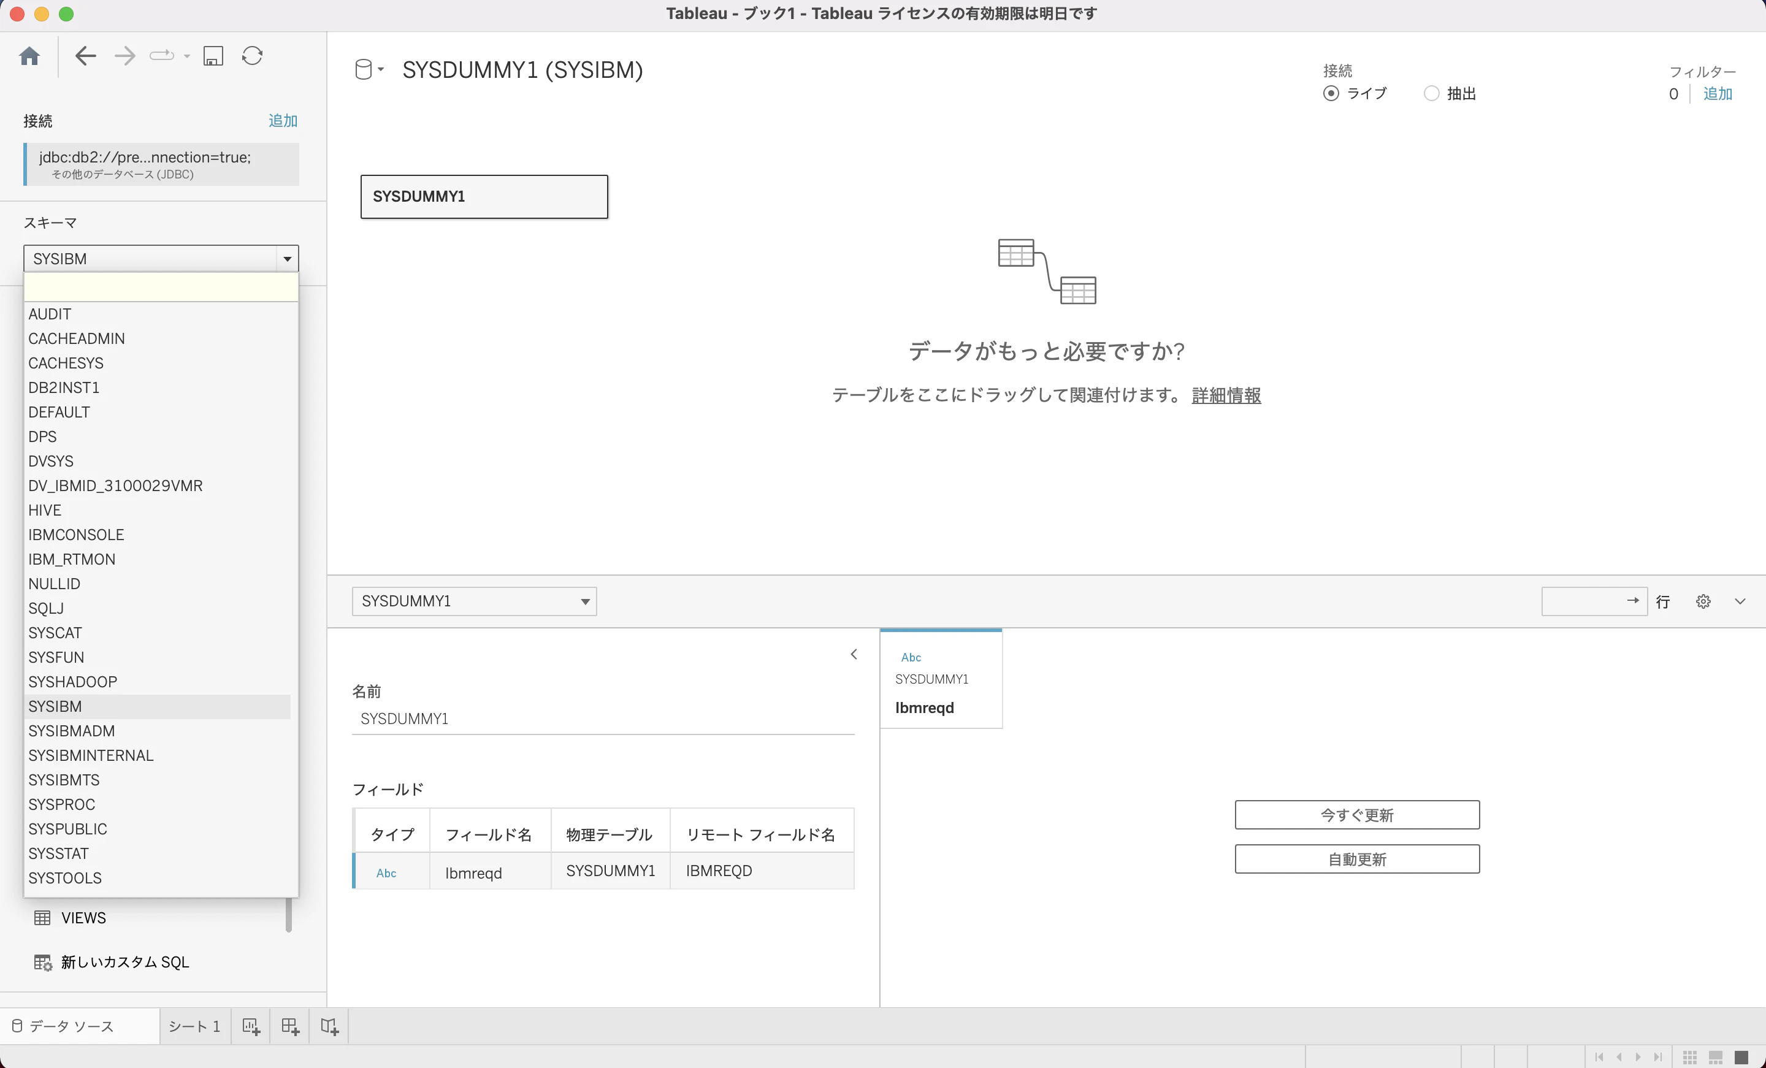This screenshot has height=1068, width=1766.
Task: Select the Extract (抽出) connection radio
Action: (1431, 94)
